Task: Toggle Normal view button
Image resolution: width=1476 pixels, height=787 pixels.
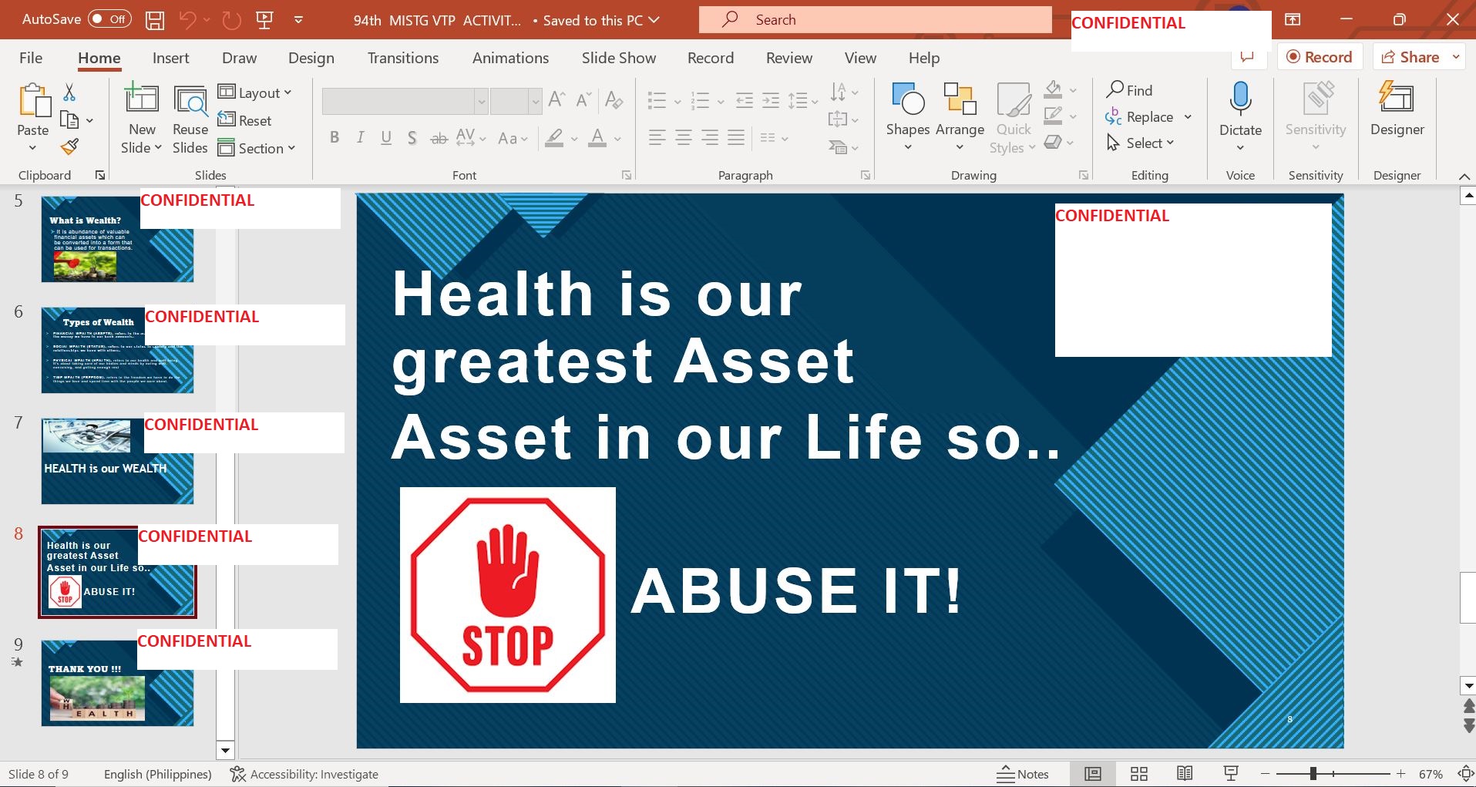Action: [x=1093, y=774]
